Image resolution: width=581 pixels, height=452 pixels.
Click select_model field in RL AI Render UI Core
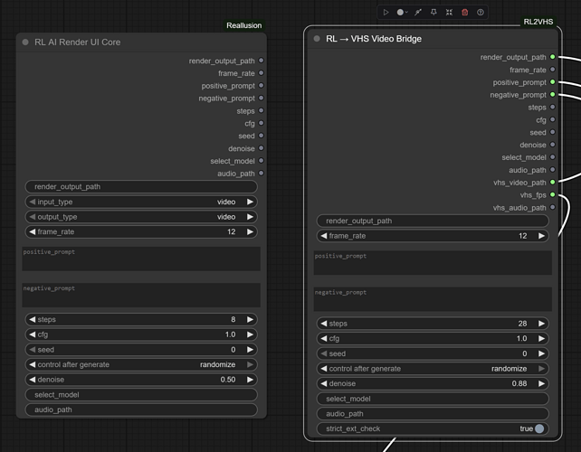[x=141, y=395]
